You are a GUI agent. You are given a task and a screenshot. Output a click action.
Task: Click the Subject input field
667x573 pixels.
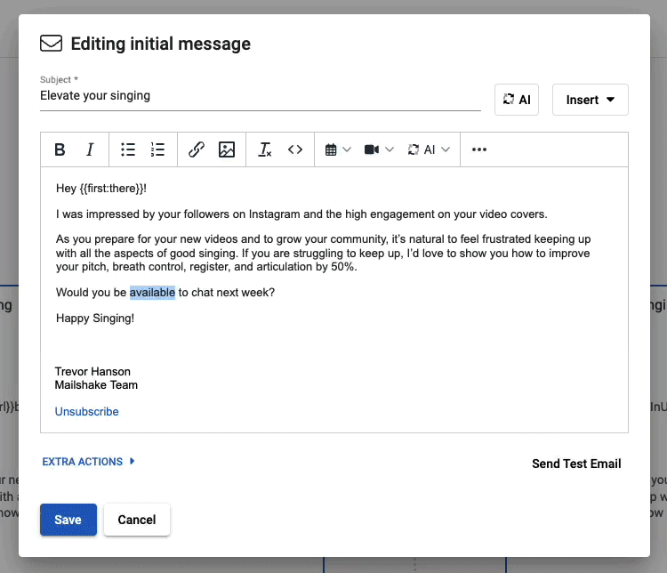(261, 96)
